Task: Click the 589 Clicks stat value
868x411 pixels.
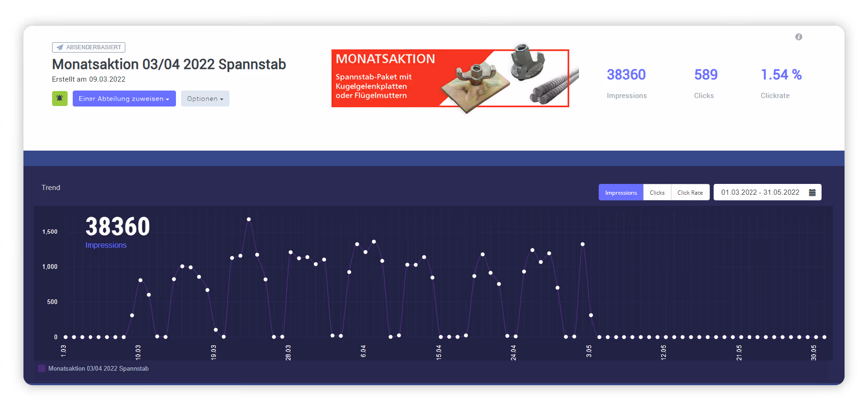Action: point(706,75)
